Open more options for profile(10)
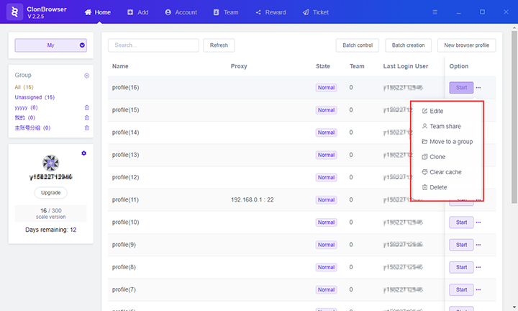Image resolution: width=518 pixels, height=311 pixels. (x=478, y=222)
